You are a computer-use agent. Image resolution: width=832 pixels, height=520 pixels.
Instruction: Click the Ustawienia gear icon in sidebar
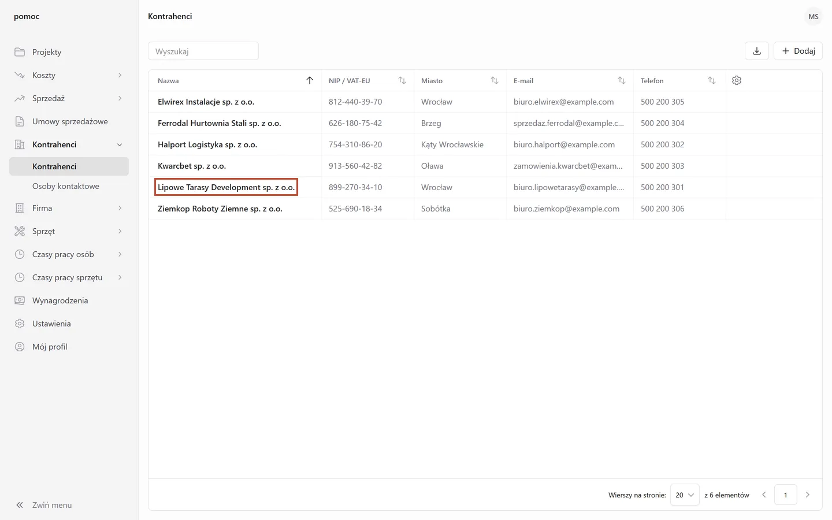tap(20, 324)
